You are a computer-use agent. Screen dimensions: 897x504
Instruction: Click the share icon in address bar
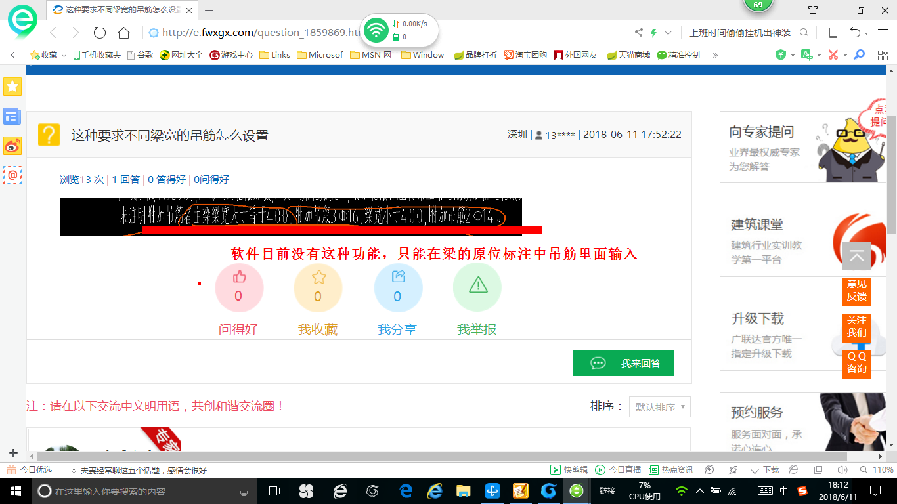click(x=639, y=33)
